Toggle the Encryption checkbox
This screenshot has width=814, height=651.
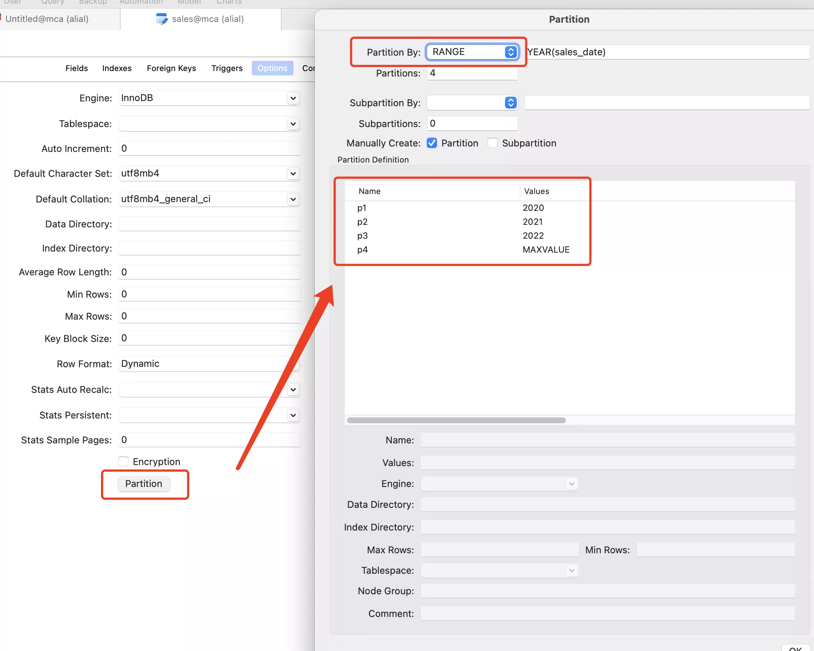click(x=123, y=461)
